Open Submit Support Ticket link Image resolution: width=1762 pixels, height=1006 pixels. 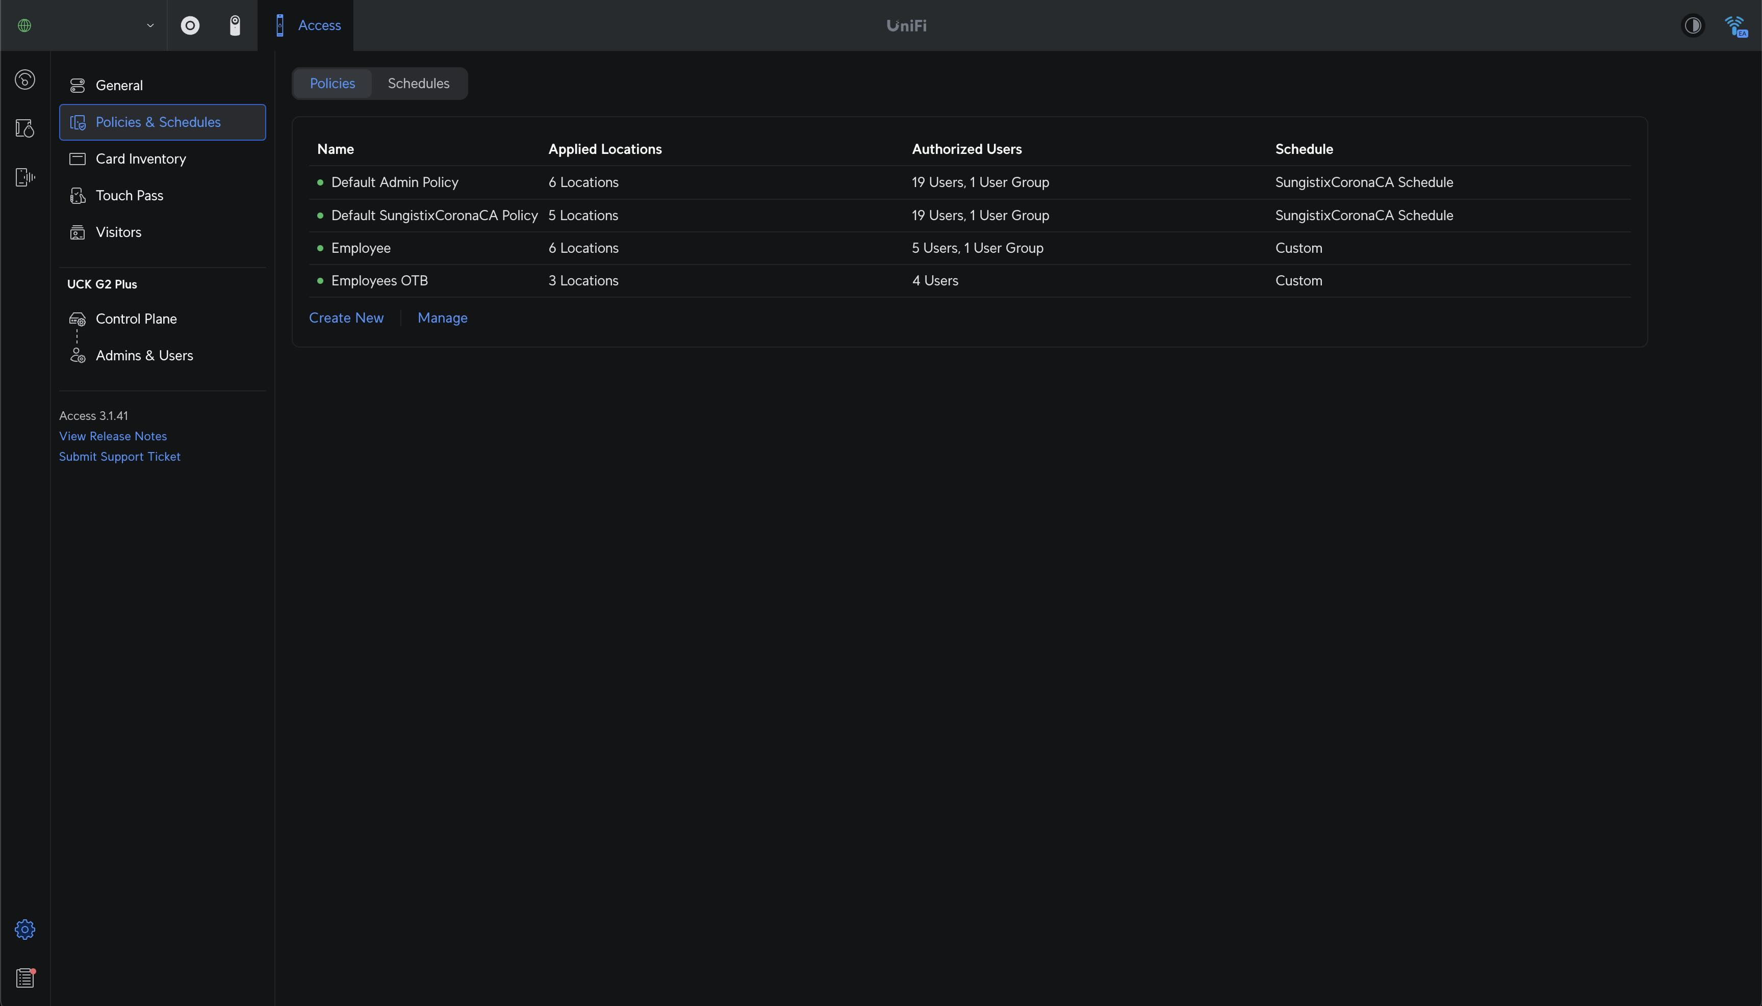click(119, 457)
